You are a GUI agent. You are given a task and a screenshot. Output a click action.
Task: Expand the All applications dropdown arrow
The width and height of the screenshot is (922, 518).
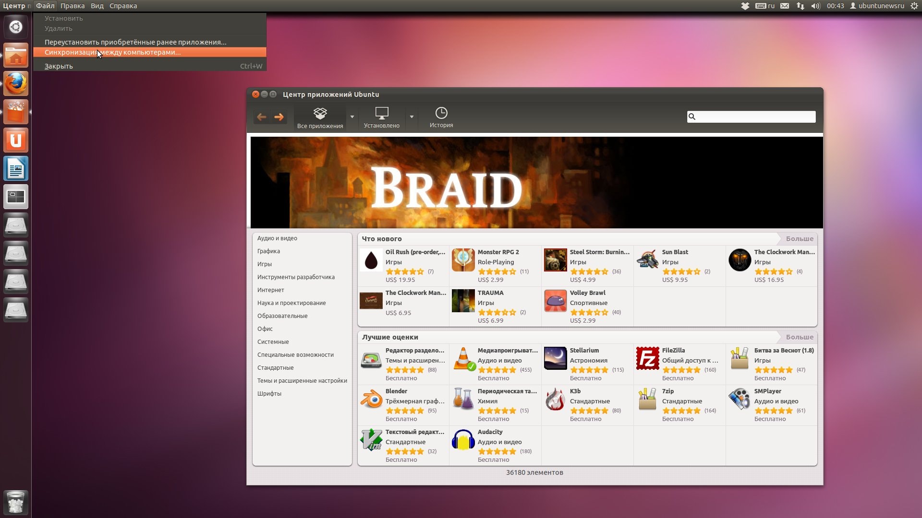pos(352,117)
